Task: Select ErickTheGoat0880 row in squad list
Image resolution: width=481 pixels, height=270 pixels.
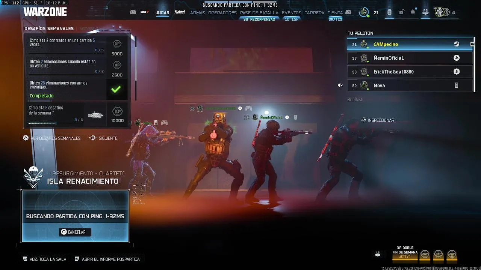Action: coord(410,72)
